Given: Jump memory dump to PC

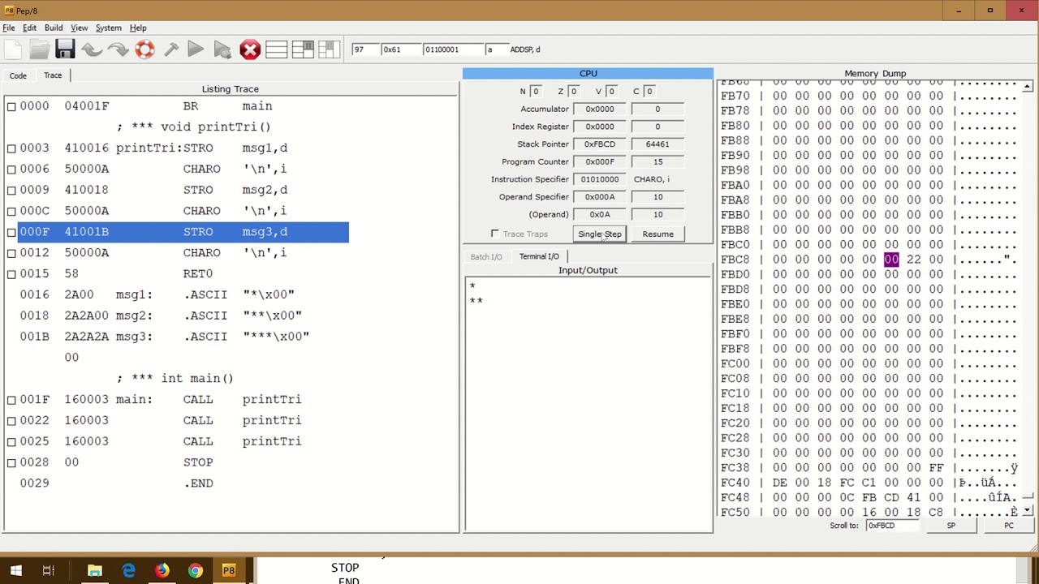Looking at the screenshot, I should (x=1009, y=526).
